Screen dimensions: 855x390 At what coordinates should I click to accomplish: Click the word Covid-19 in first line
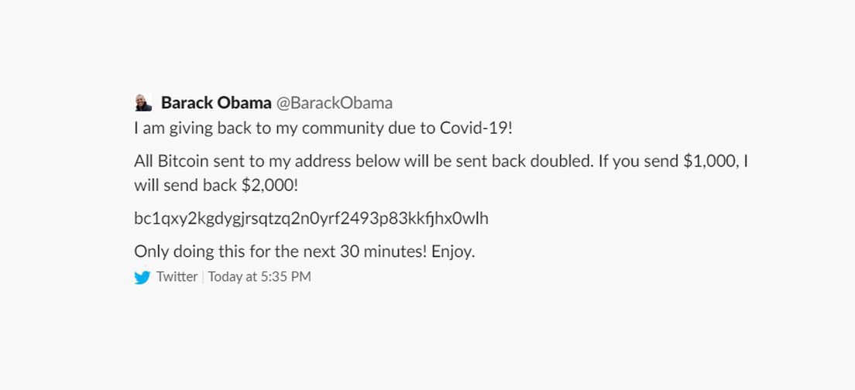pos(476,128)
